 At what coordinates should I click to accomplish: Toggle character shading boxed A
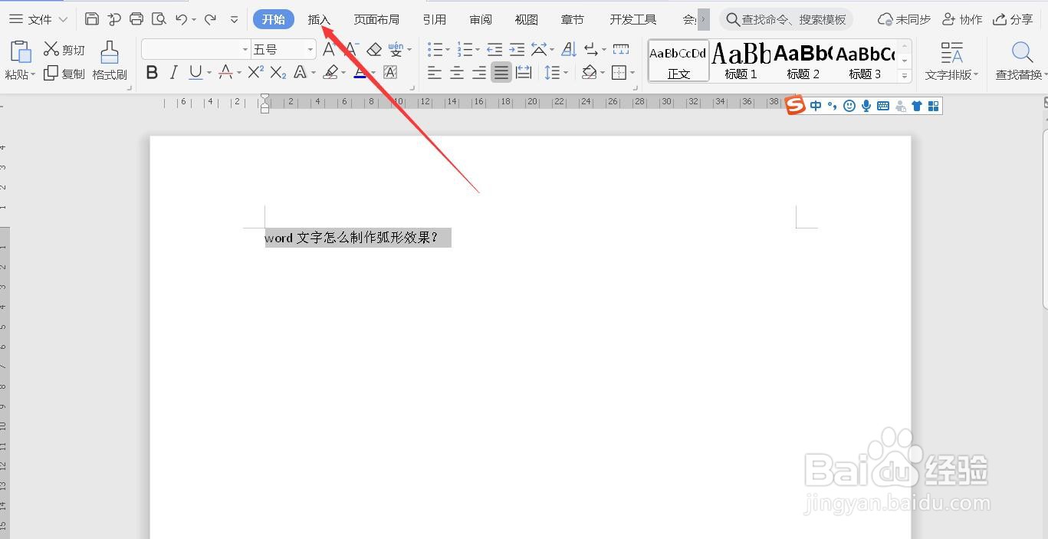click(390, 73)
